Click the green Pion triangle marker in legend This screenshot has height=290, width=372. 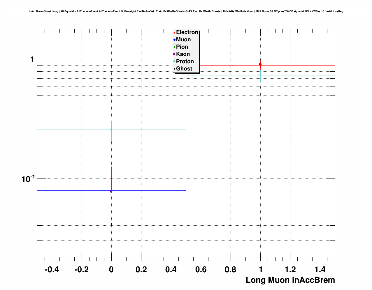pyautogui.click(x=174, y=47)
